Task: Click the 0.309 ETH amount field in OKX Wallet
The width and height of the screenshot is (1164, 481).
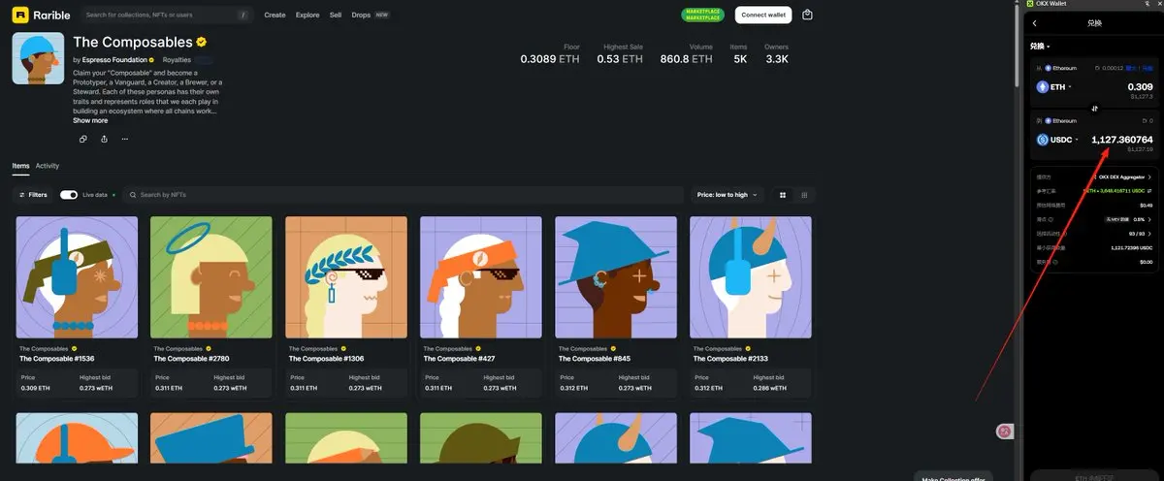Action: [1140, 86]
